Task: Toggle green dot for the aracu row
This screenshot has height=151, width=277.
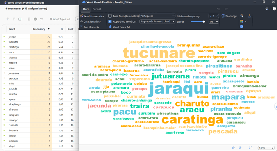Action: pyautogui.click(x=4, y=68)
